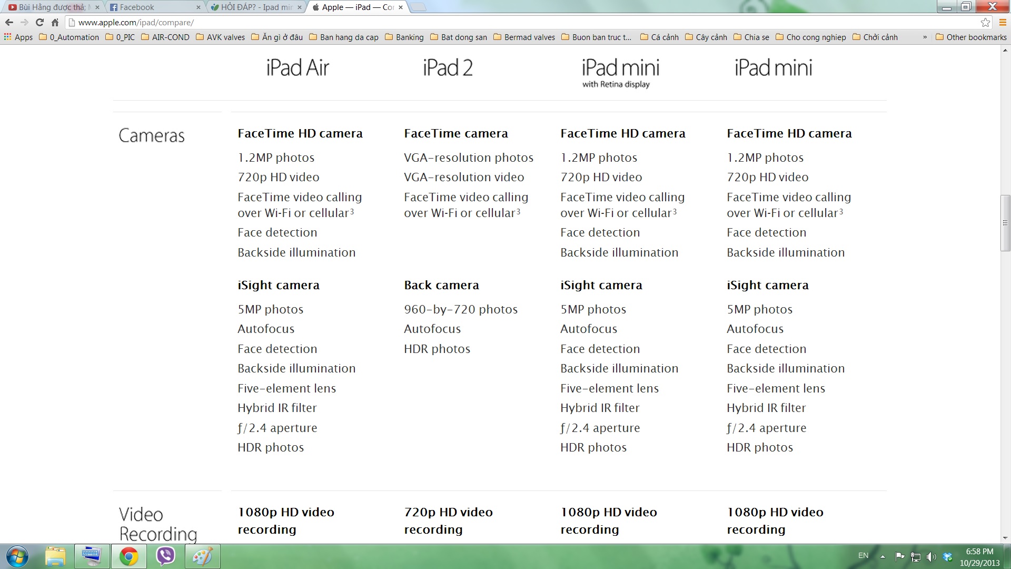Open the Windows Start button
1011x569 pixels.
point(17,556)
